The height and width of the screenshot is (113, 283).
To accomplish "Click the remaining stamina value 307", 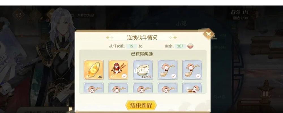I will 180,46.
